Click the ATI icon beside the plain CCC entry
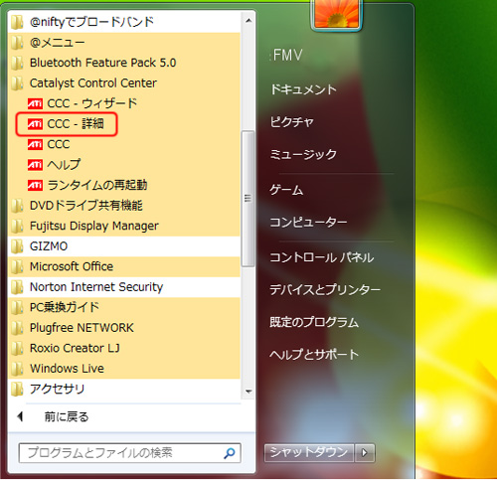497x480 pixels. 35,144
